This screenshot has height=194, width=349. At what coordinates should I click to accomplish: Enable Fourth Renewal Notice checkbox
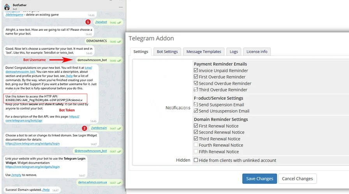196,145
